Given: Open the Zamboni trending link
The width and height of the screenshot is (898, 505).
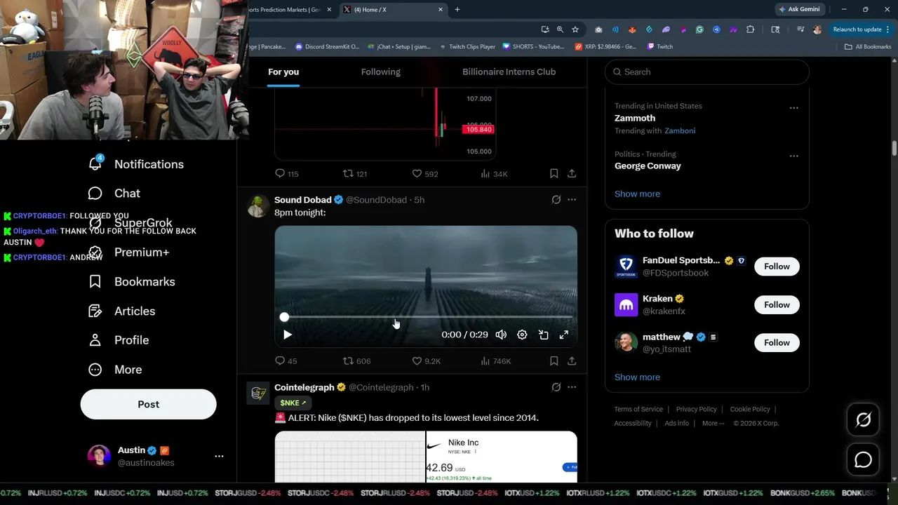Looking at the screenshot, I should (680, 130).
